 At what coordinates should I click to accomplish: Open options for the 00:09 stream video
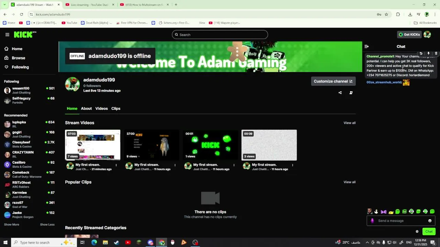click(293, 165)
